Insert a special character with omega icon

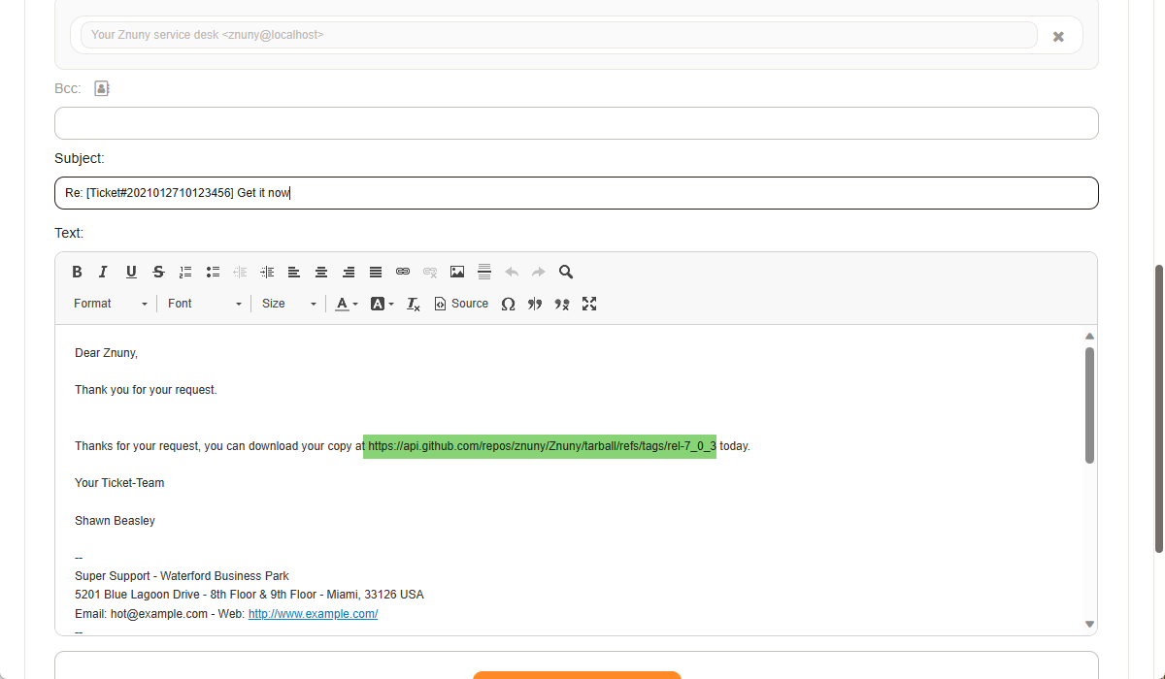point(508,304)
